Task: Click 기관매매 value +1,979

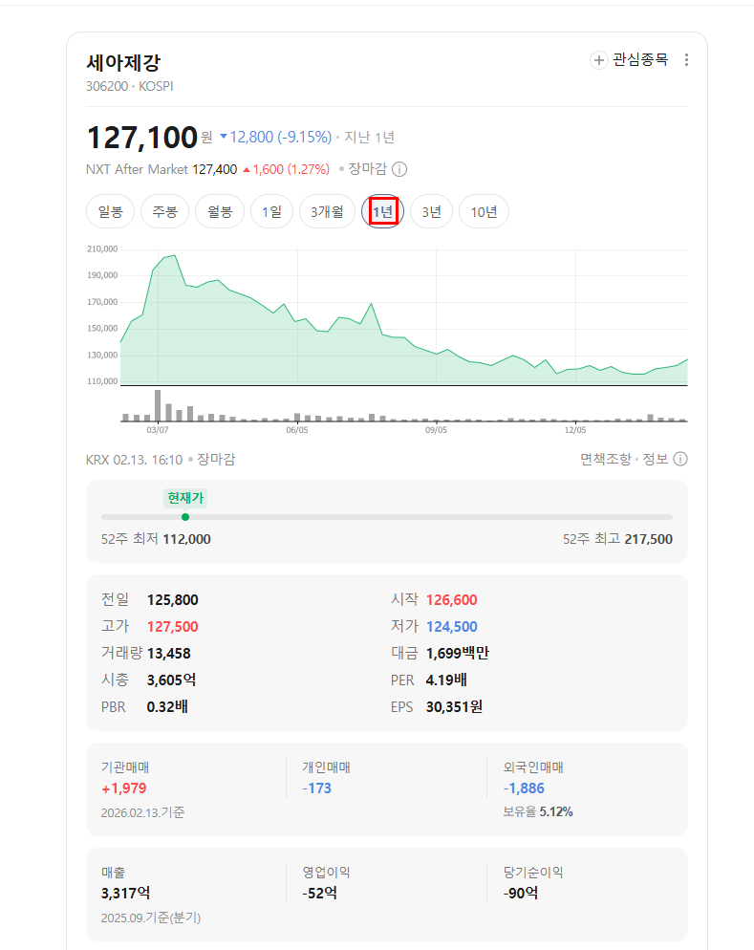Action: point(124,788)
